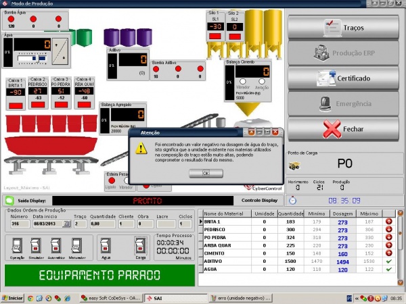Open the Data início date dropdown
The image size is (406, 304).
coord(67,224)
